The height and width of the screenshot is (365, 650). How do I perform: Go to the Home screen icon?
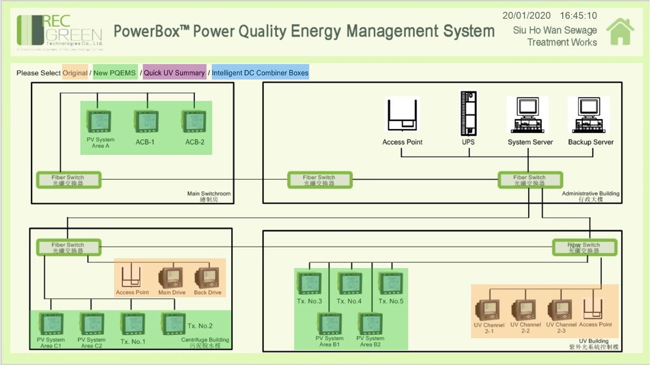(620, 32)
